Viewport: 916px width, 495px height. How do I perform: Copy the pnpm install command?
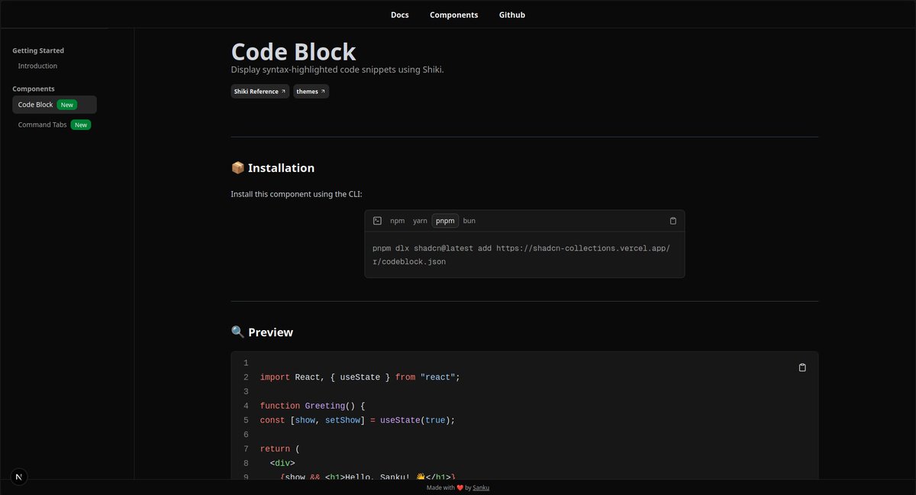(x=672, y=221)
